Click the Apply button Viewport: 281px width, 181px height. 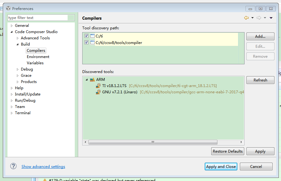click(x=260, y=151)
